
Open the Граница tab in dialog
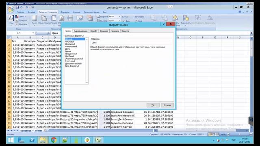click(x=104, y=31)
